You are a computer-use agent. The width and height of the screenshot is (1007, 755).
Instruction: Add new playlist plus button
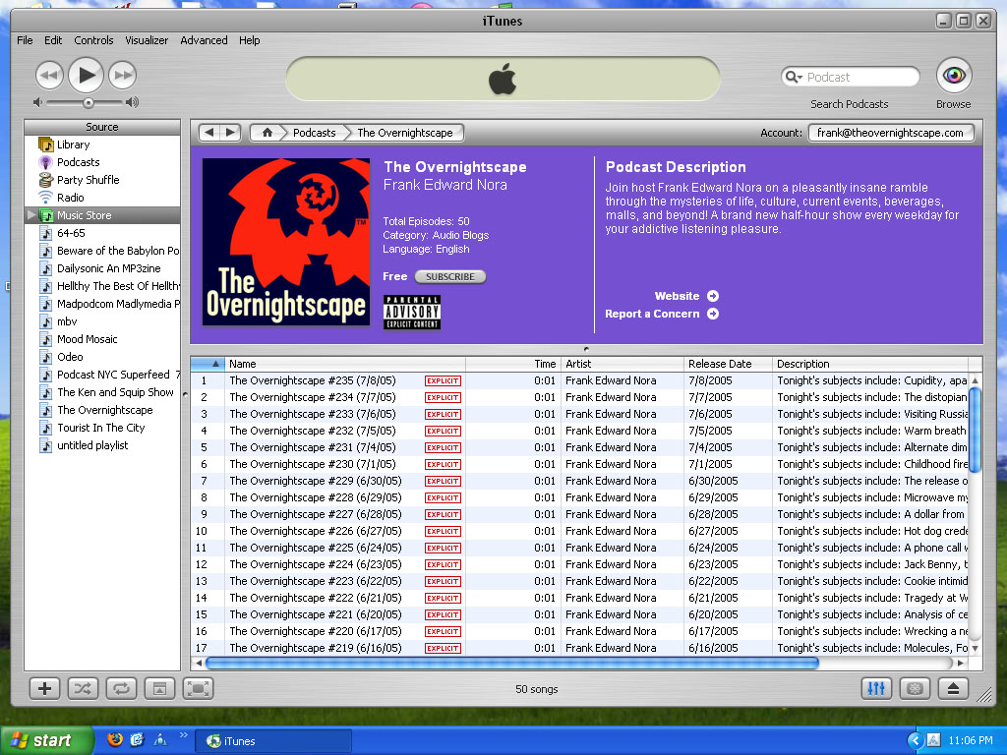[44, 689]
